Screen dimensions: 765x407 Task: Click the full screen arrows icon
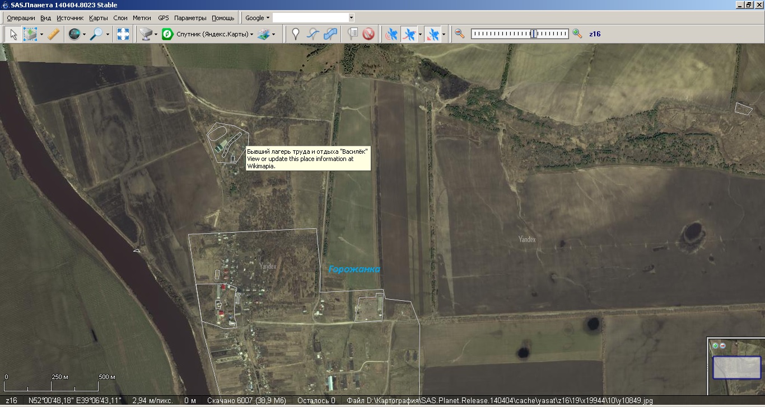(123, 34)
